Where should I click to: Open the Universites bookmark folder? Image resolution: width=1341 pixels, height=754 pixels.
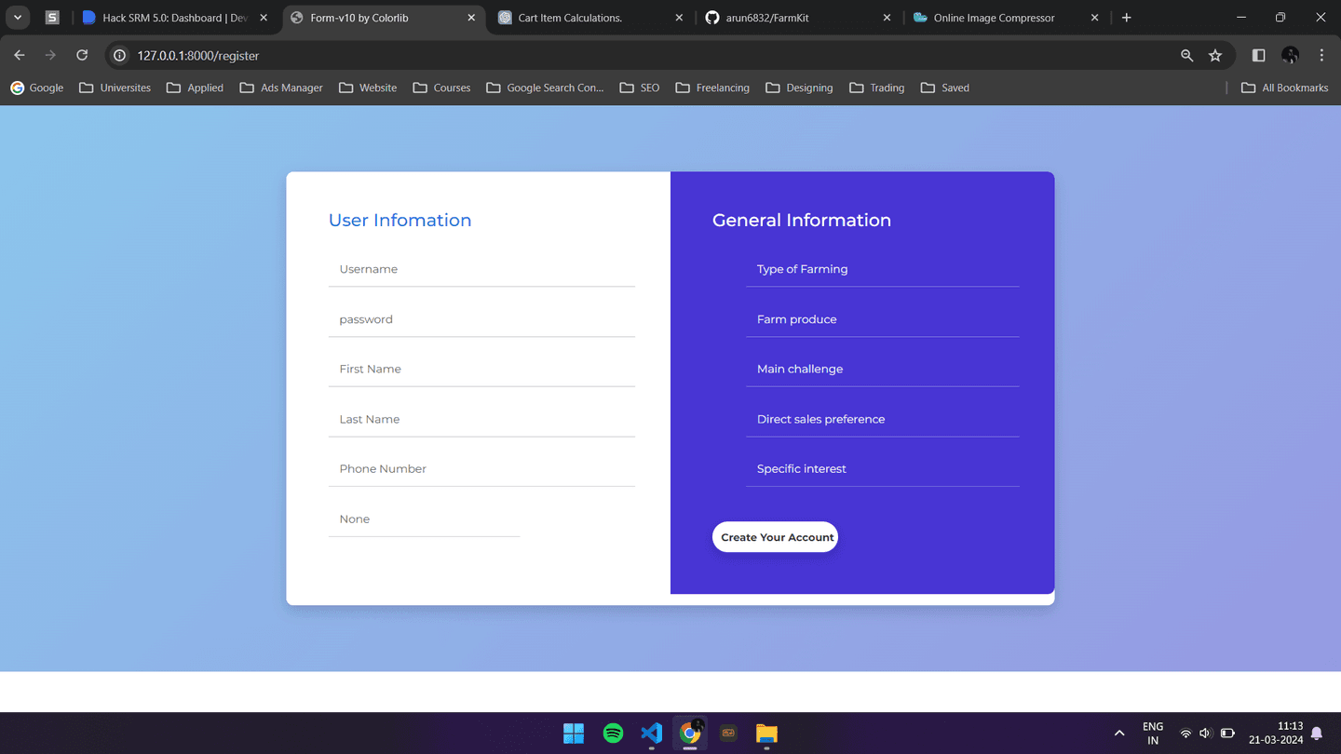[115, 88]
